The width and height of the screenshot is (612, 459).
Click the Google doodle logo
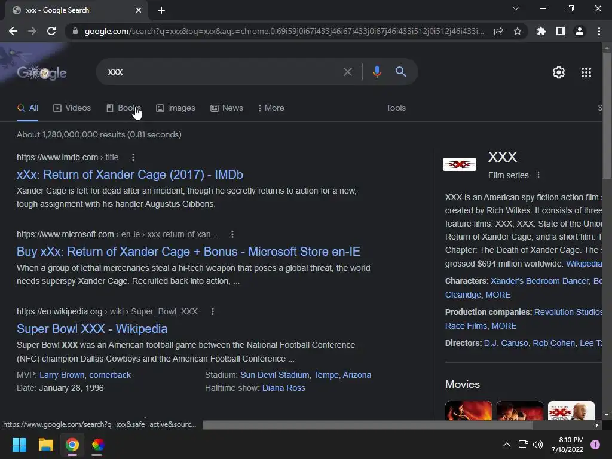coord(42,72)
